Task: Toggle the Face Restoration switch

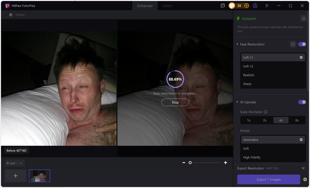Action: pos(302,44)
